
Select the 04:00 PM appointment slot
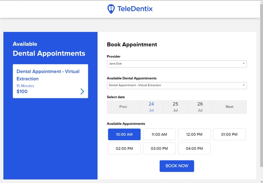(194, 148)
